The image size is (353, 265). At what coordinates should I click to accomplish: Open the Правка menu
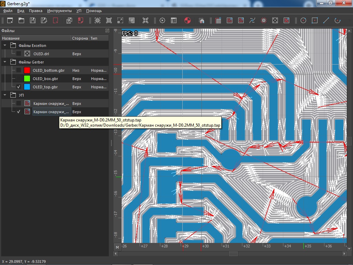36,11
